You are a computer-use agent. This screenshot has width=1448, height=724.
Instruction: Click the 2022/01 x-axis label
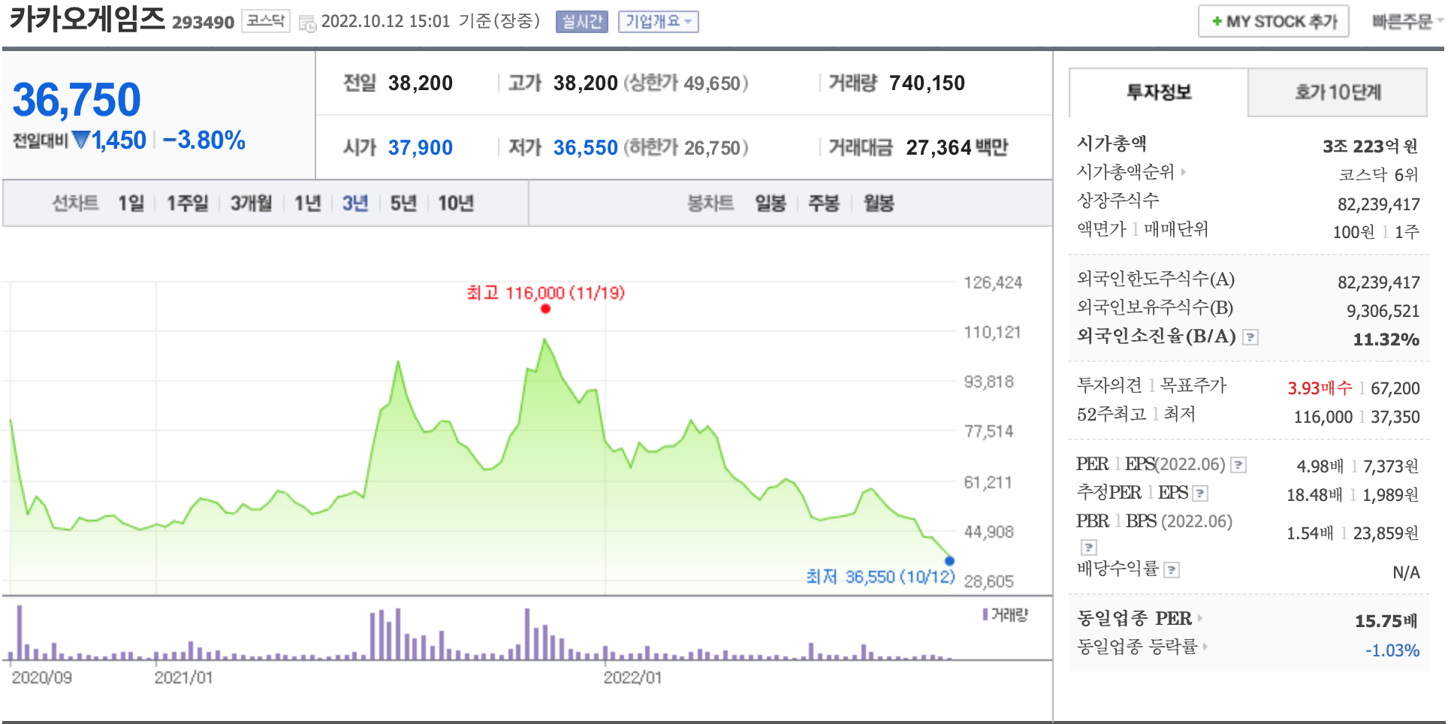coord(632,677)
